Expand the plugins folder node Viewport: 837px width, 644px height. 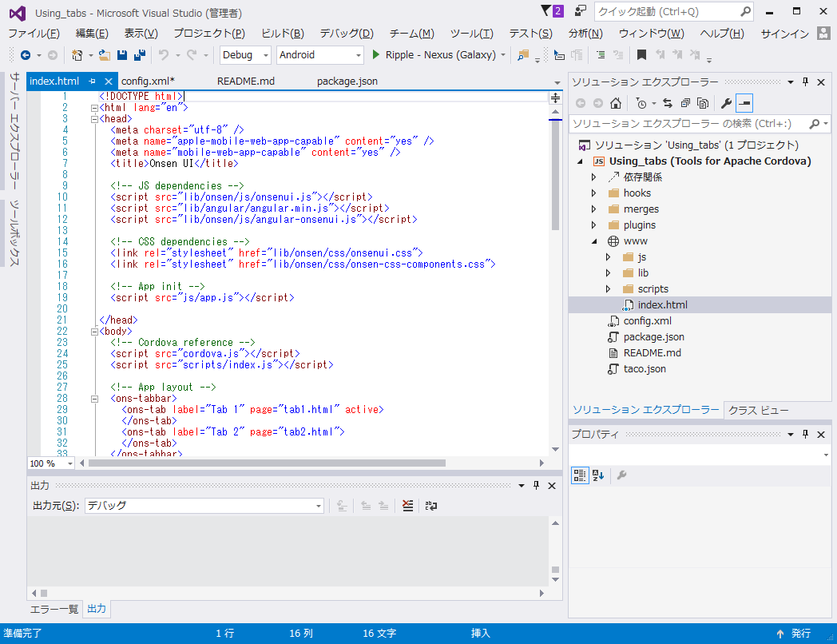point(593,225)
